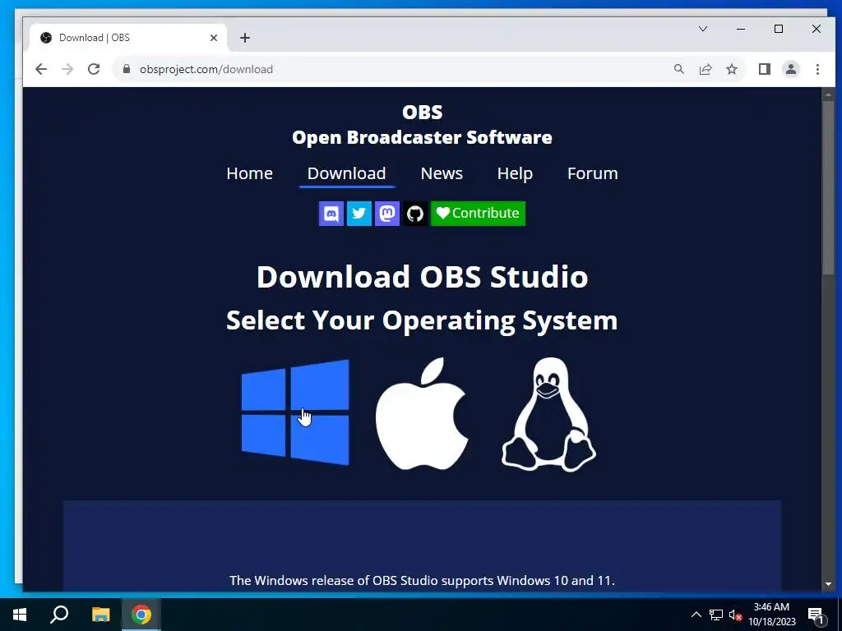Screen dimensions: 842x631
Task: Select the Windows operating system logo
Action: coord(295,412)
